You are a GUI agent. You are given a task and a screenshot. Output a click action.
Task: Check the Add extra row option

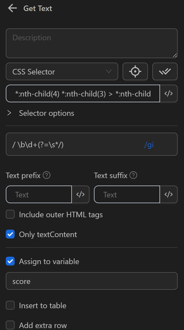(10, 325)
